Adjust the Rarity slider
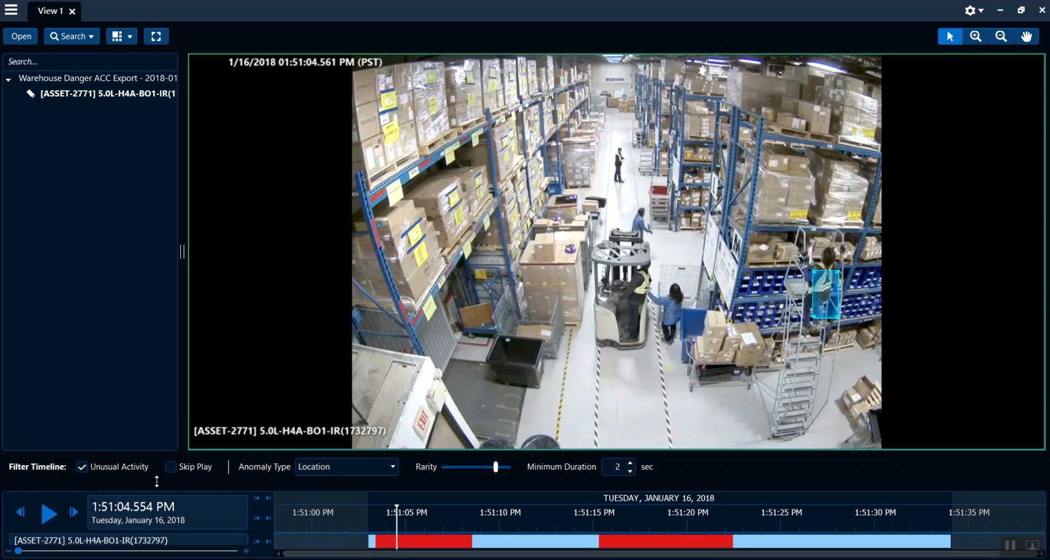Screen dimensions: 1050x560 [x=495, y=467]
